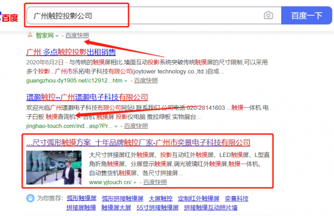Select the recommended search 弧形触摸屏
This screenshot has height=216, width=334.
click(81, 198)
